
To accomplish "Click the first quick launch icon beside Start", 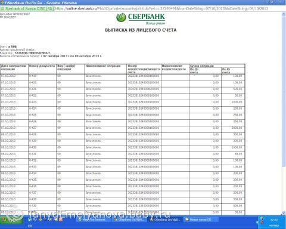I will [30, 219].
